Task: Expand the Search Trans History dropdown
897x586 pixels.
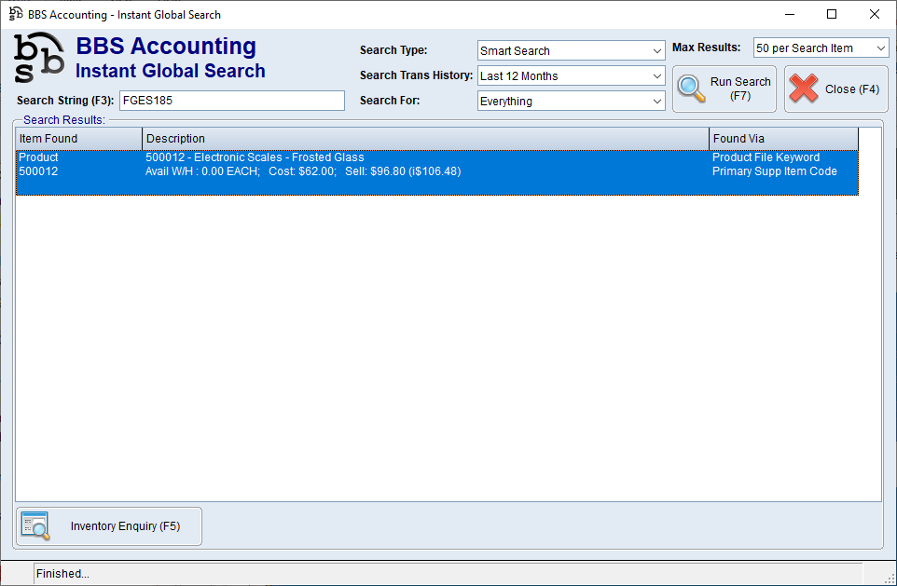Action: click(571, 75)
